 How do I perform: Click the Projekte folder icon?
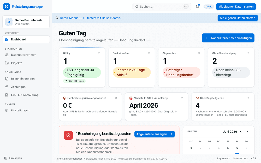(7, 63)
